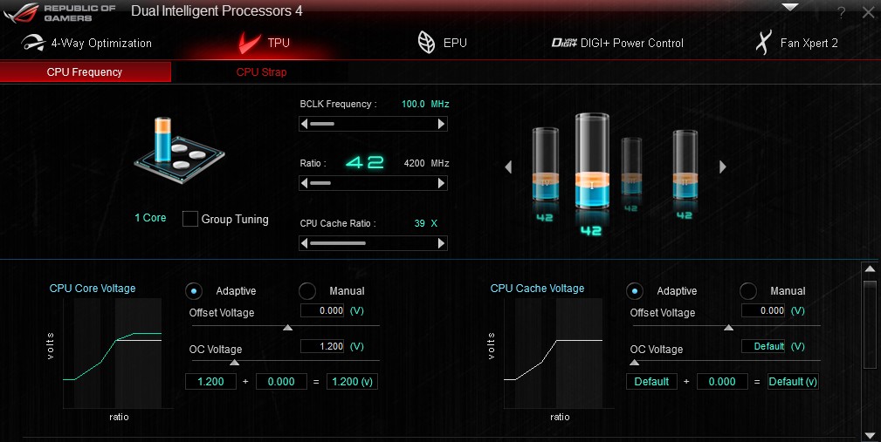881x442 pixels.
Task: Select Adaptive mode for CPU Core Voltage
Action: [194, 290]
